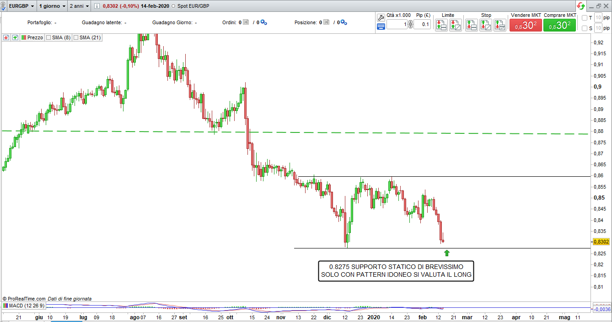Select the MACD (12 26 9) indicator label
Viewport: 612px width, 322px height.
coord(27,306)
